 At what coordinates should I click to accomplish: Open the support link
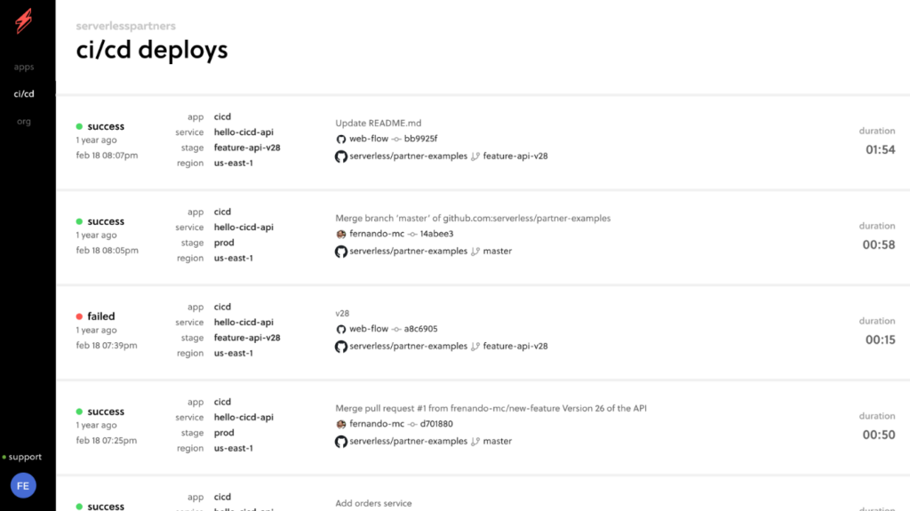(x=25, y=457)
